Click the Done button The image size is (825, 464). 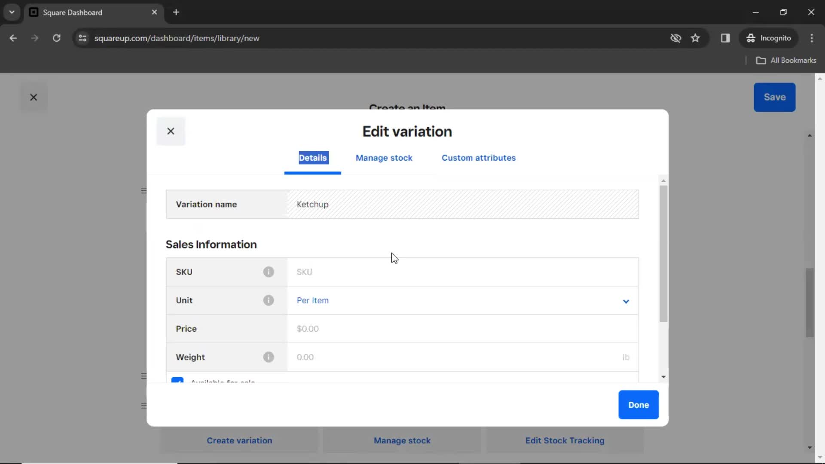639,405
